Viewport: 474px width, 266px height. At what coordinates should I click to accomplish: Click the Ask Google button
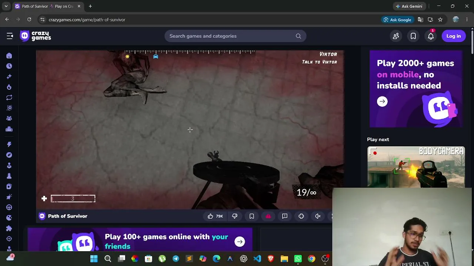tap(397, 20)
